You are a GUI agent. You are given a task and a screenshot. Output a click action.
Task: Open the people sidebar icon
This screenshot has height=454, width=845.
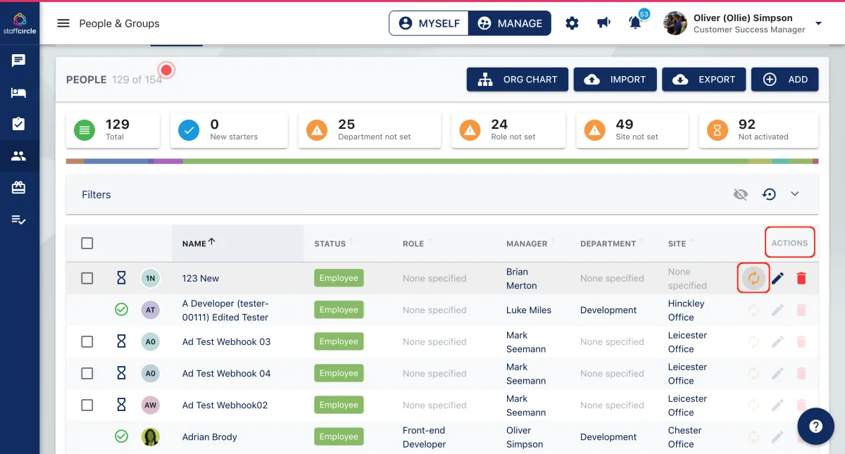tap(19, 156)
